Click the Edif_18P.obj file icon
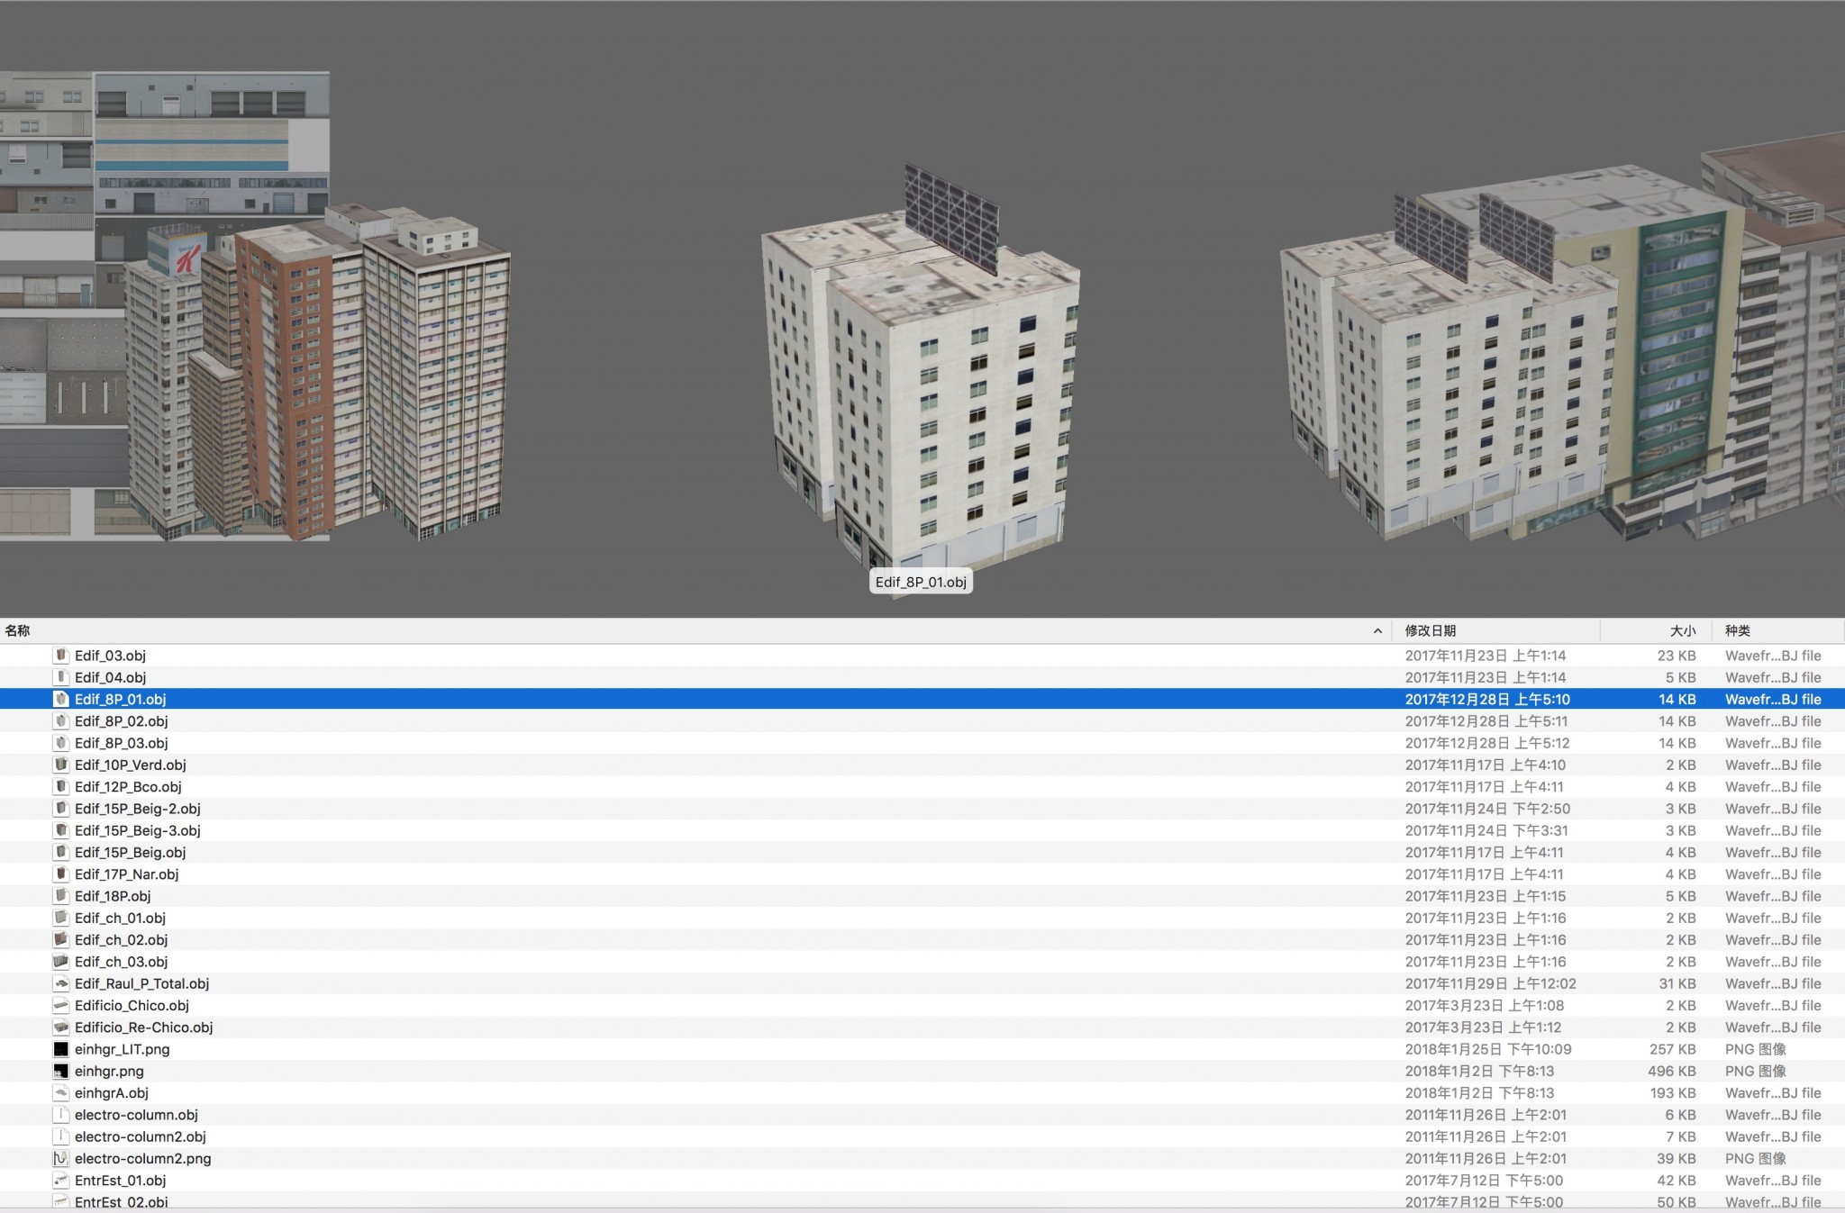The height and width of the screenshot is (1213, 1845). click(61, 896)
